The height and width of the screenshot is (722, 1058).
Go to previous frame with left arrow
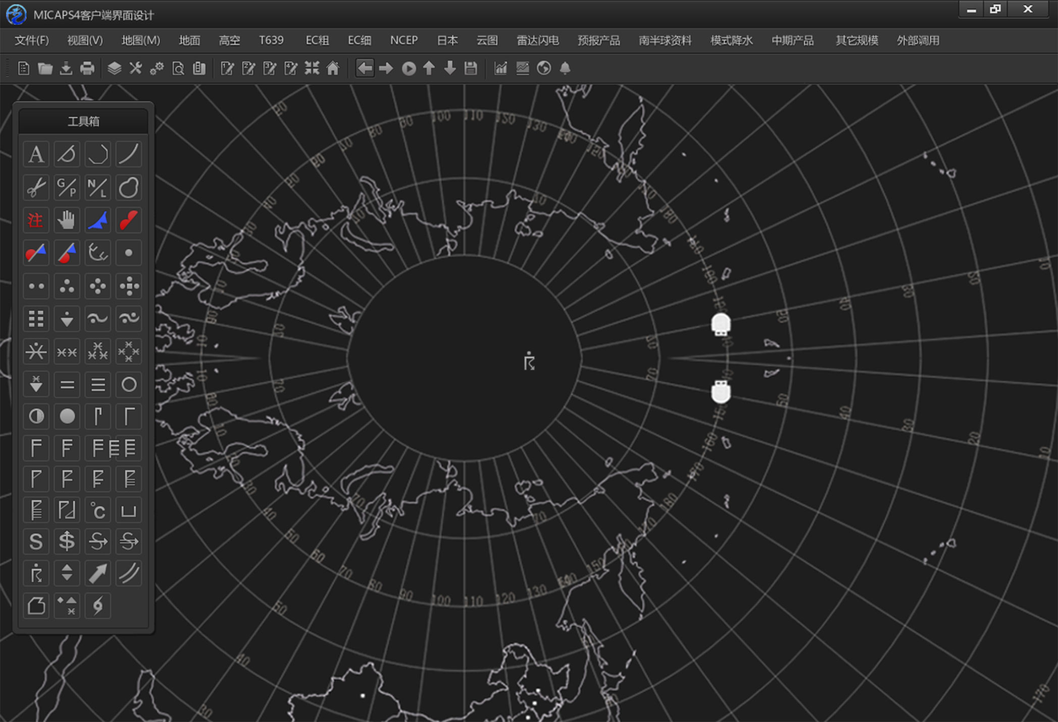pos(365,68)
